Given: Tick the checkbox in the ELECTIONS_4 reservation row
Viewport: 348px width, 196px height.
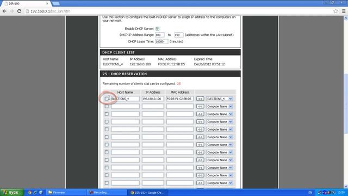Looking at the screenshot, I should [x=107, y=99].
